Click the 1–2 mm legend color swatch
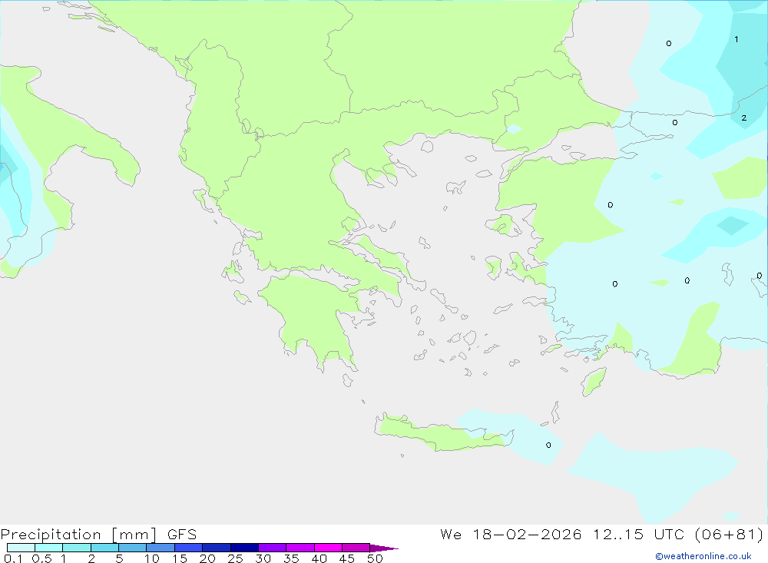 (x=77, y=548)
